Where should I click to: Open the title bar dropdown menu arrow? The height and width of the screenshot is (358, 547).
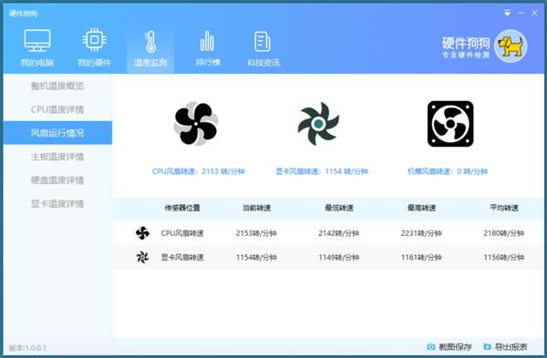[507, 14]
